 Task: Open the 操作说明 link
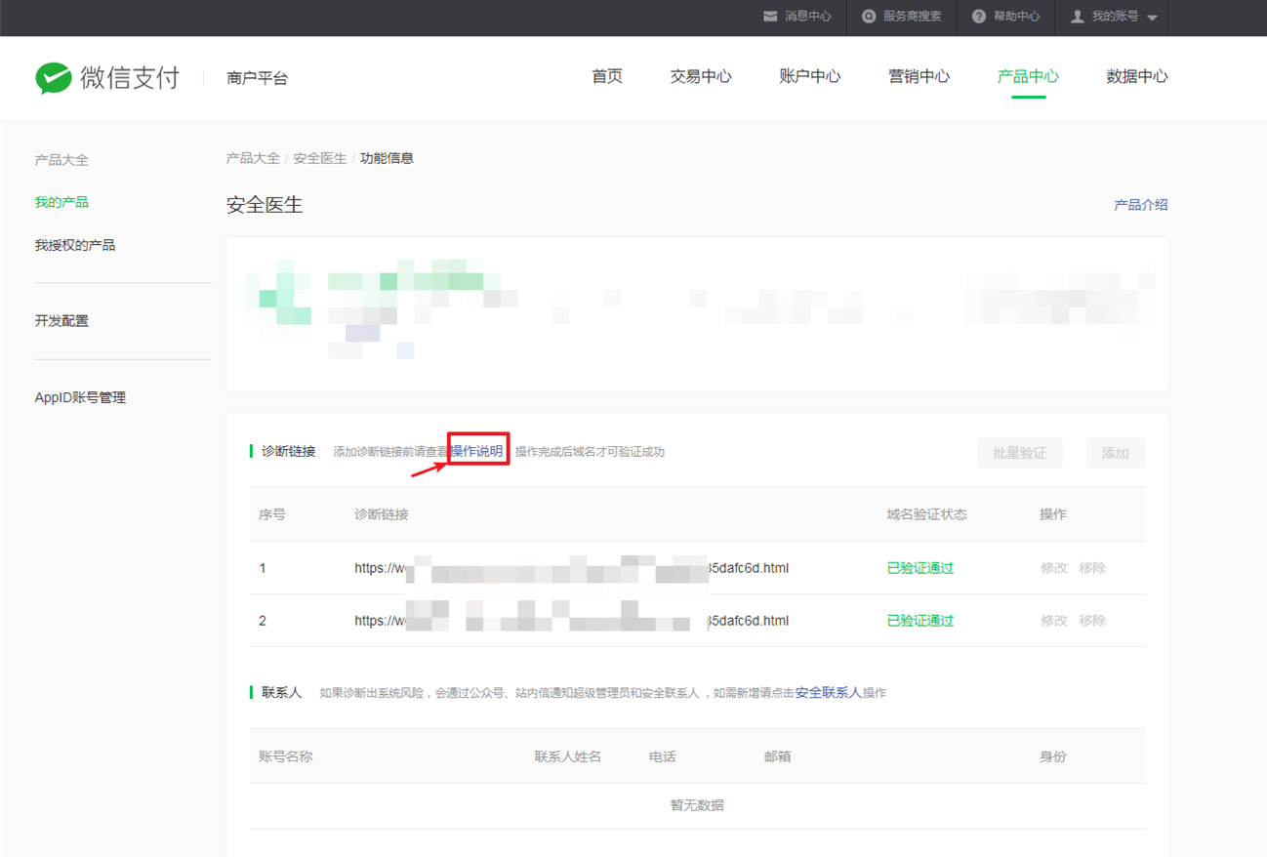(476, 451)
